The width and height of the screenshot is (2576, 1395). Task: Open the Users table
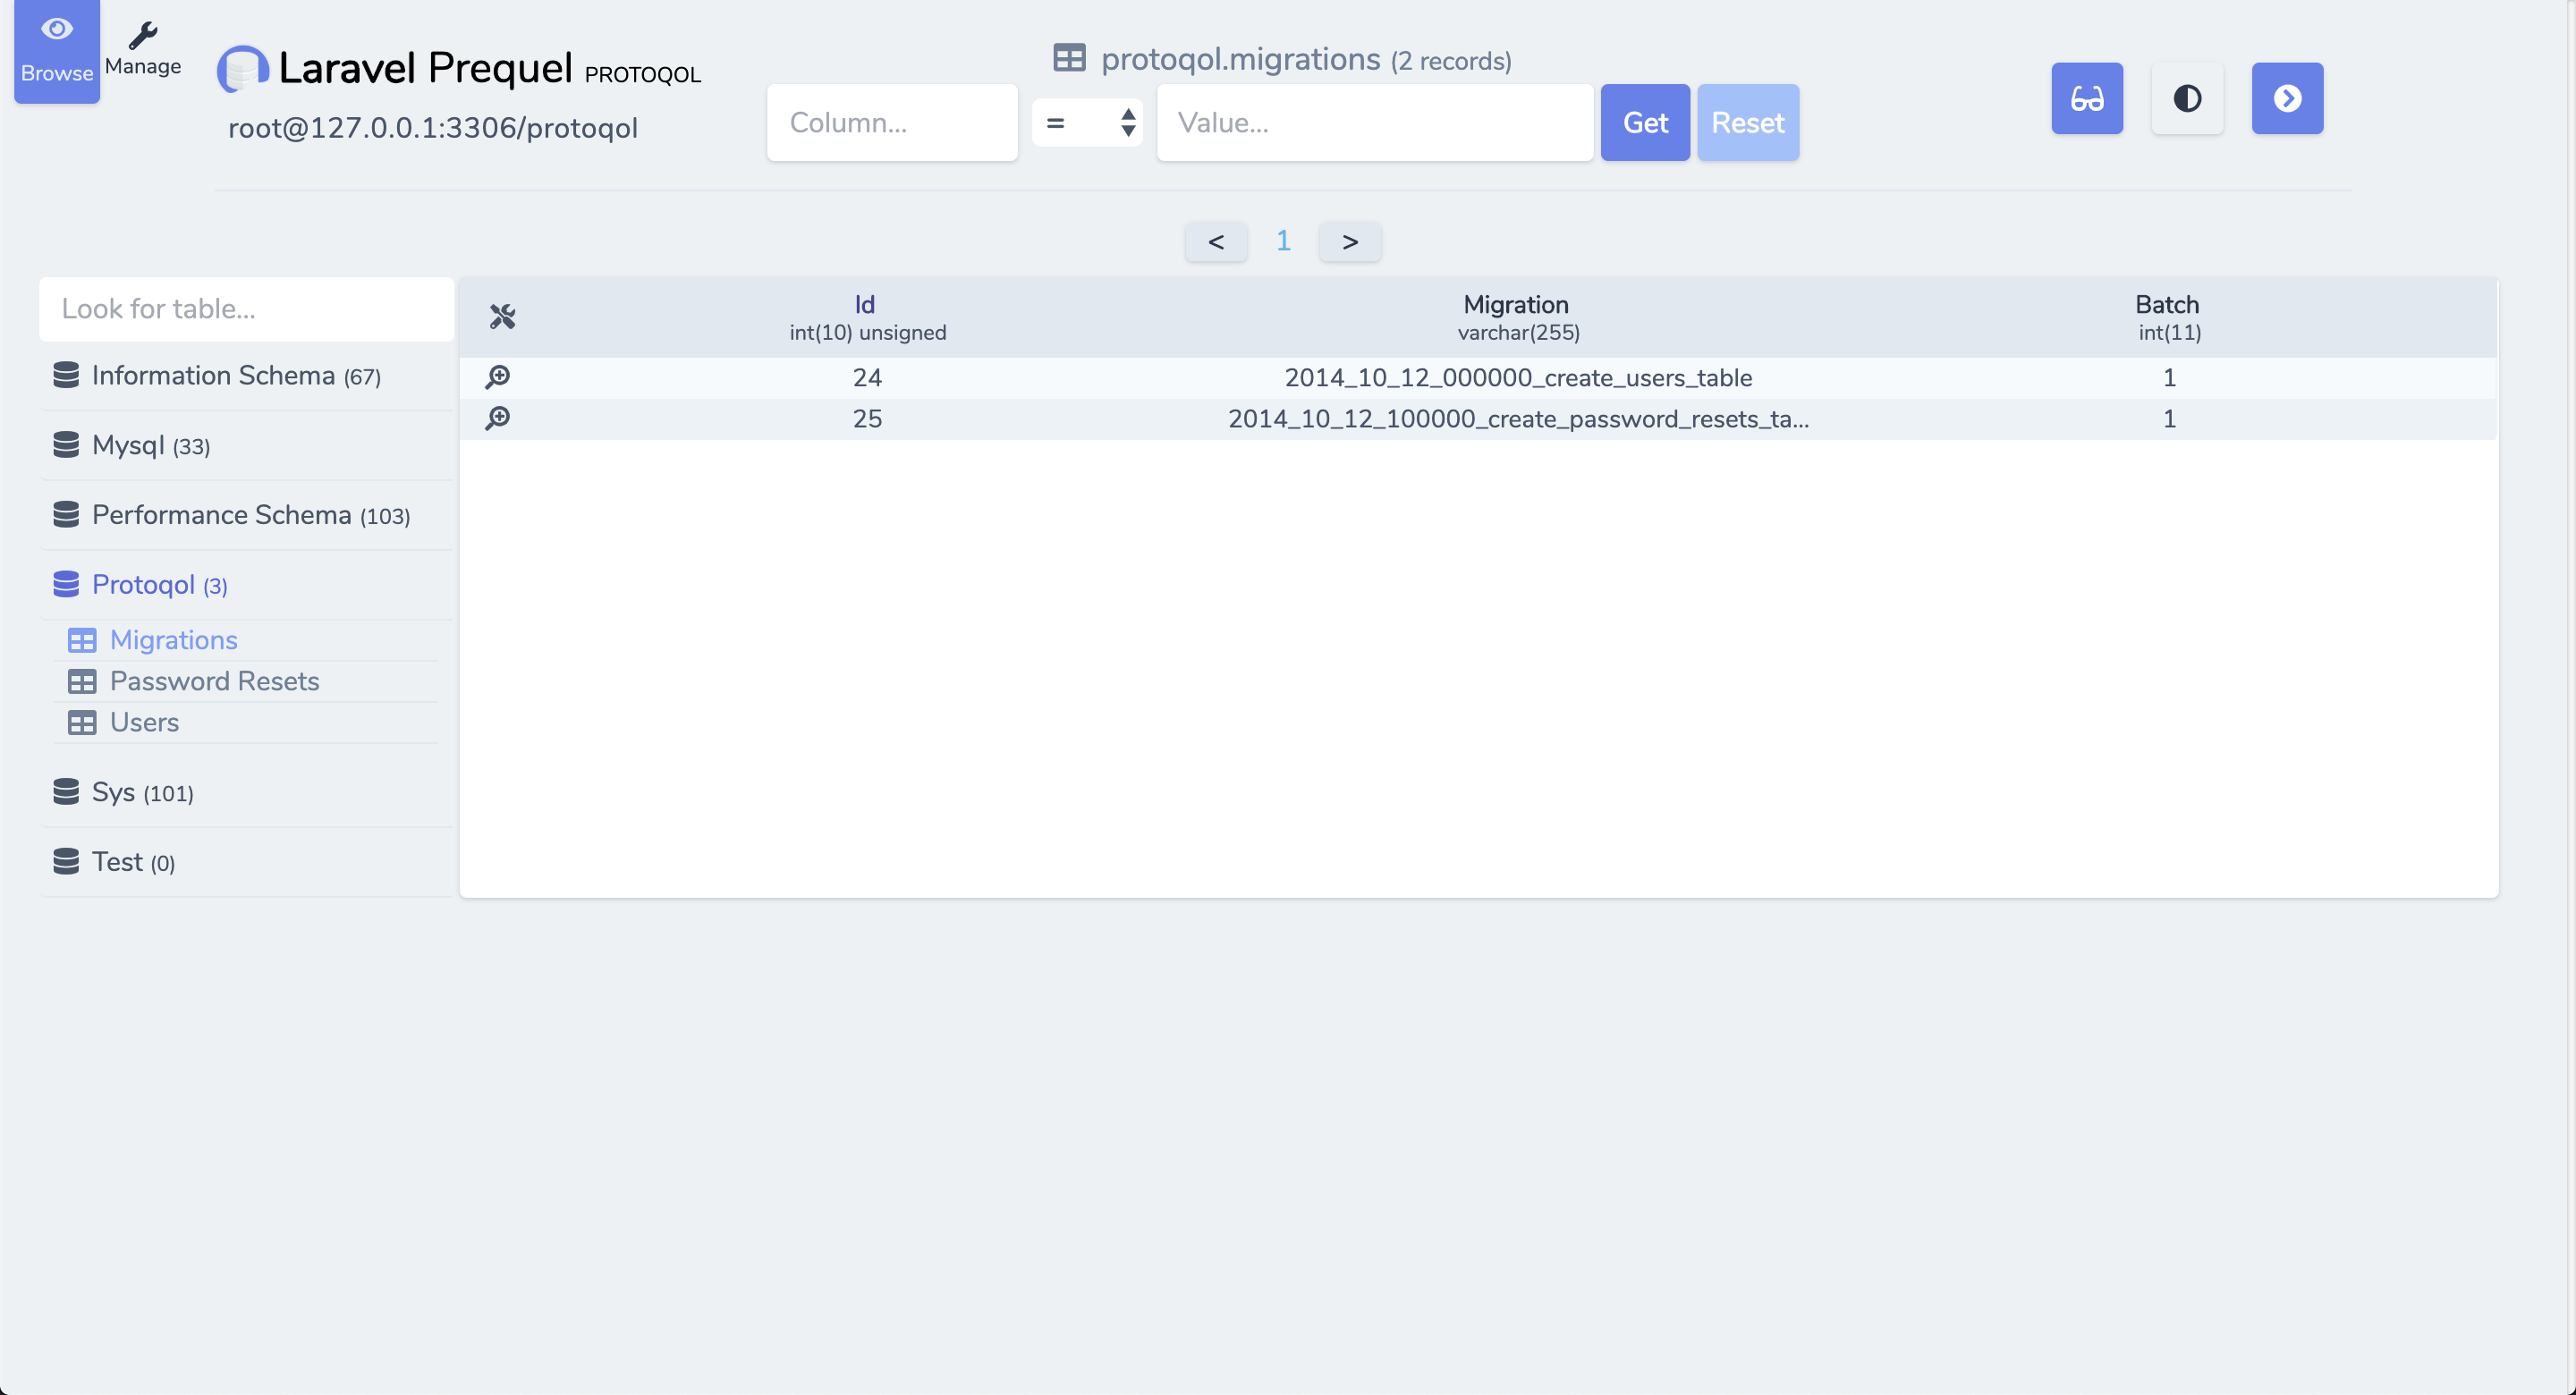click(x=144, y=722)
